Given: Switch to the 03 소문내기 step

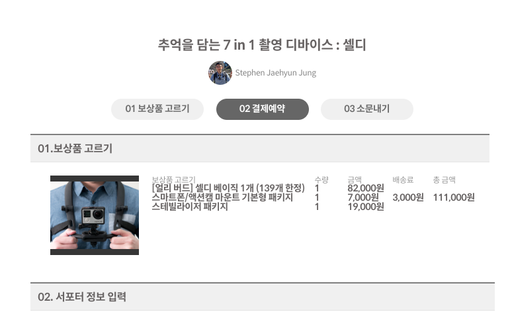Looking at the screenshot, I should 367,109.
